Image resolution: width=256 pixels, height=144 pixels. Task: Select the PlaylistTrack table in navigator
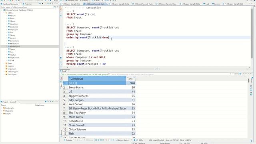point(15,58)
